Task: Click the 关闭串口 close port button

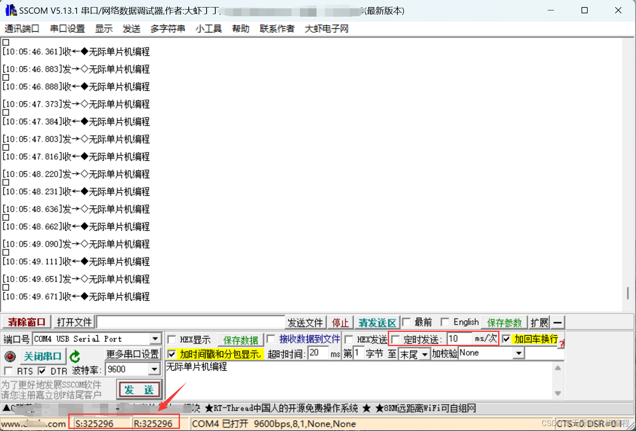Action: [x=43, y=356]
